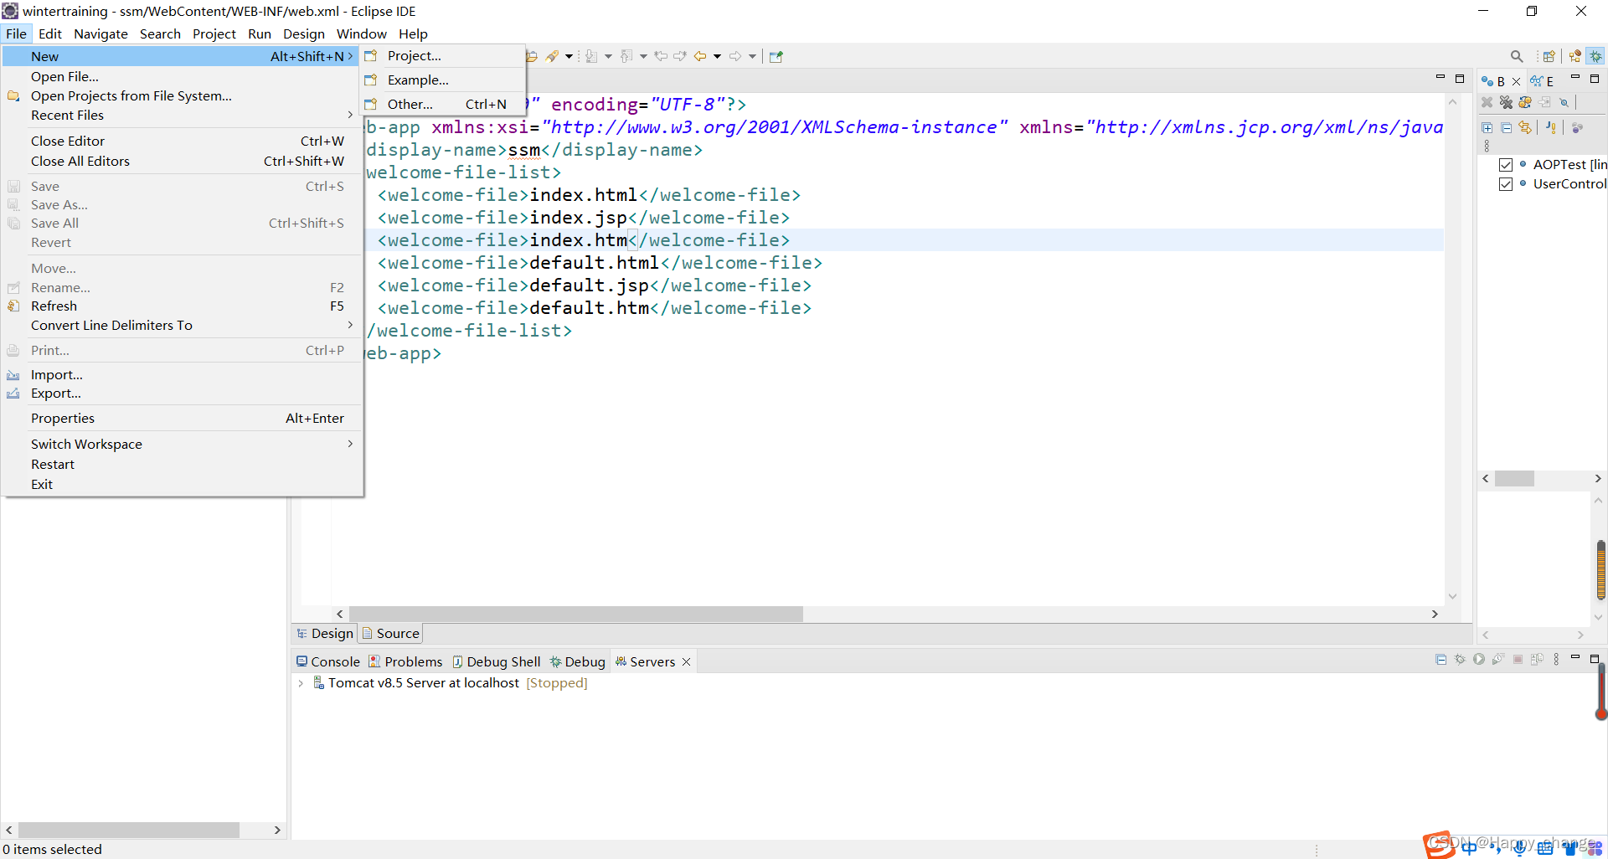Select Other... from the New submenu
Image resolution: width=1608 pixels, height=859 pixels.
(x=410, y=104)
